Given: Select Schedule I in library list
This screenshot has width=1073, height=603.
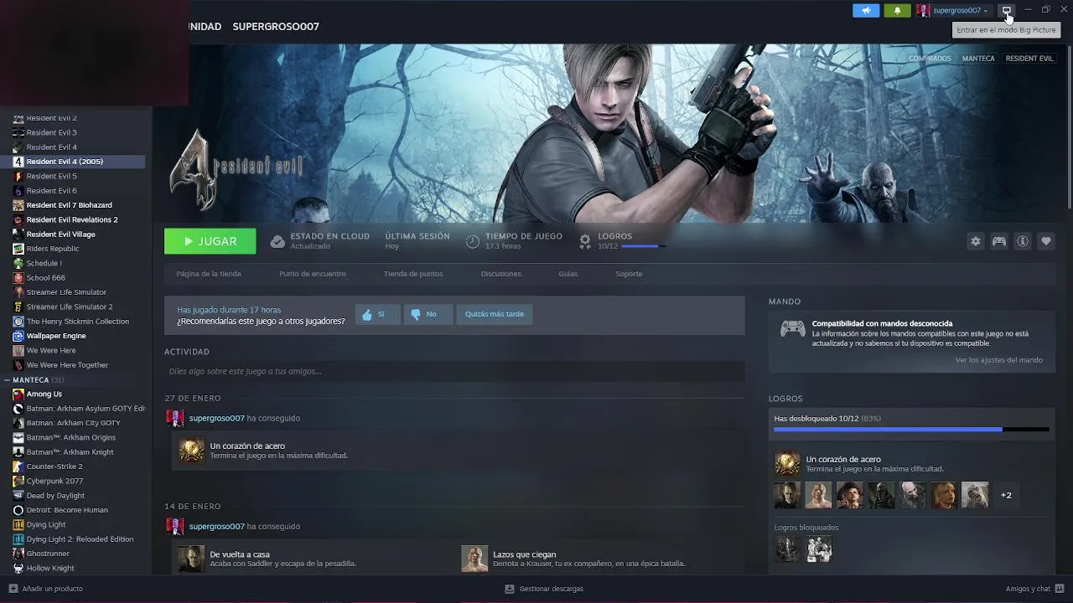Looking at the screenshot, I should [x=44, y=263].
